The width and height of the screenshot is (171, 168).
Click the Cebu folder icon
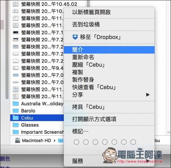tap(16, 118)
